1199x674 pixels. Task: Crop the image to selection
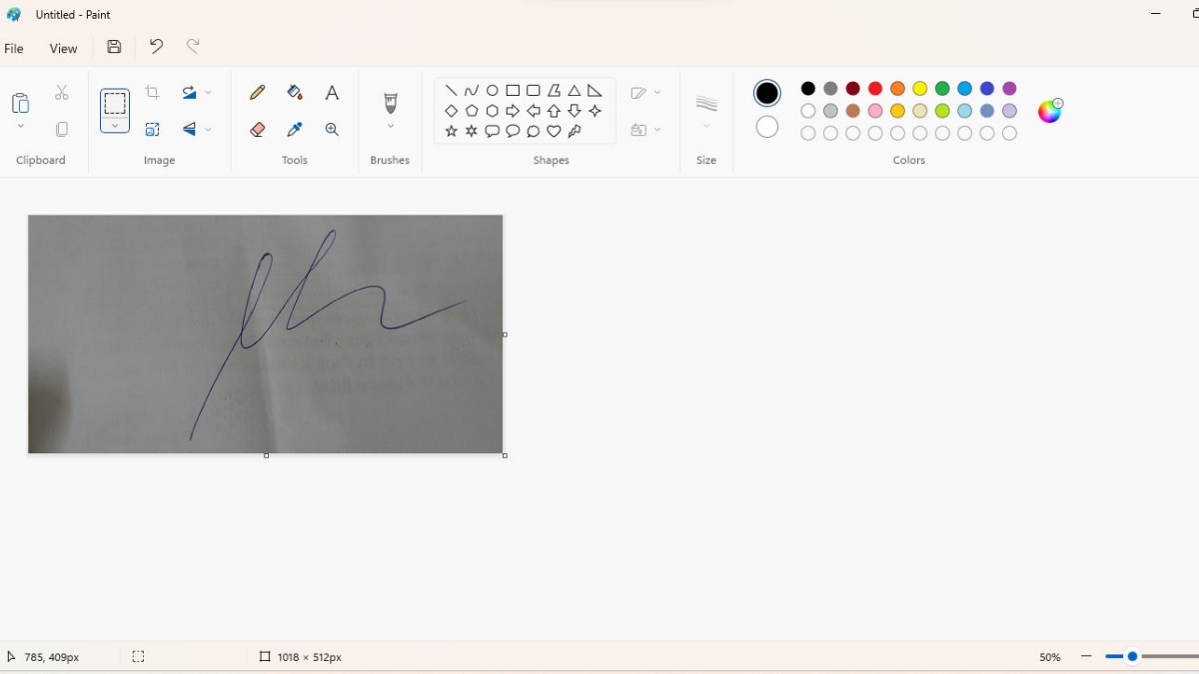152,92
